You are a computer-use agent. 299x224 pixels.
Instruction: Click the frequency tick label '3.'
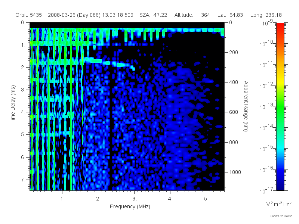point(135,199)
